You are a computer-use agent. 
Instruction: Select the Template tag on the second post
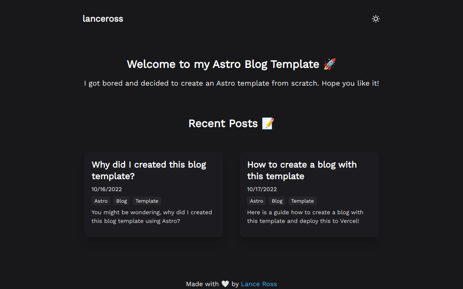(x=302, y=201)
